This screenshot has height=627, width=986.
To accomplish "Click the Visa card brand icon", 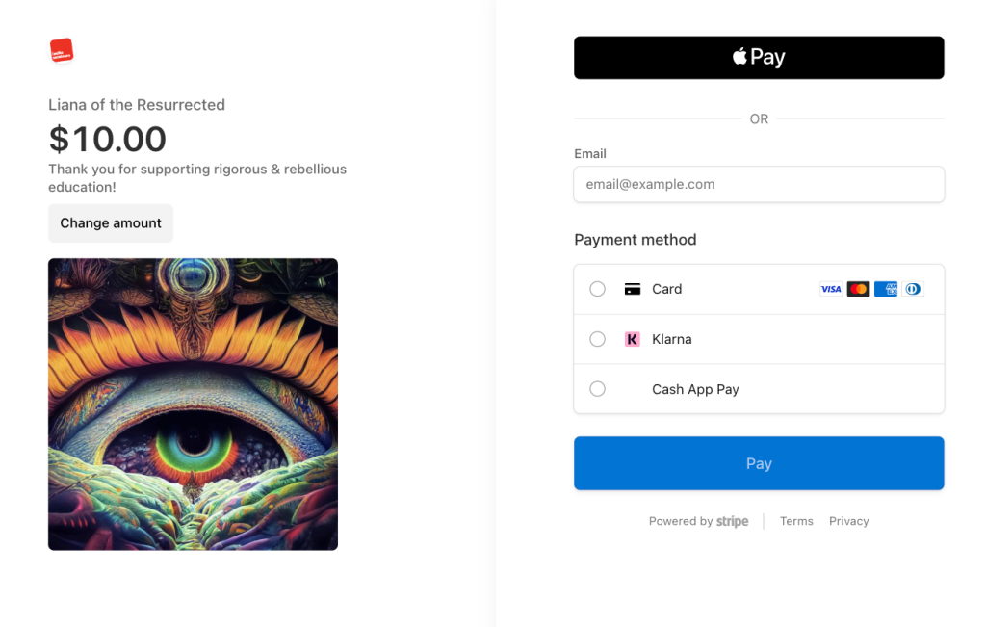I will coord(830,289).
